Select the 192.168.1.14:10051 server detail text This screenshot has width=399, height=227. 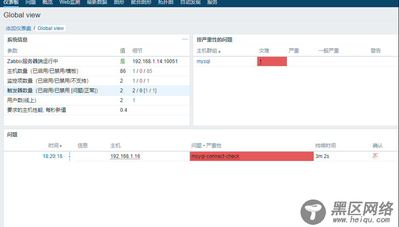[155, 61]
